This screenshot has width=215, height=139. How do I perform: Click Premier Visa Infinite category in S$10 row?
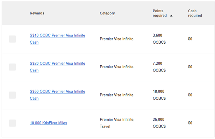[117, 39]
